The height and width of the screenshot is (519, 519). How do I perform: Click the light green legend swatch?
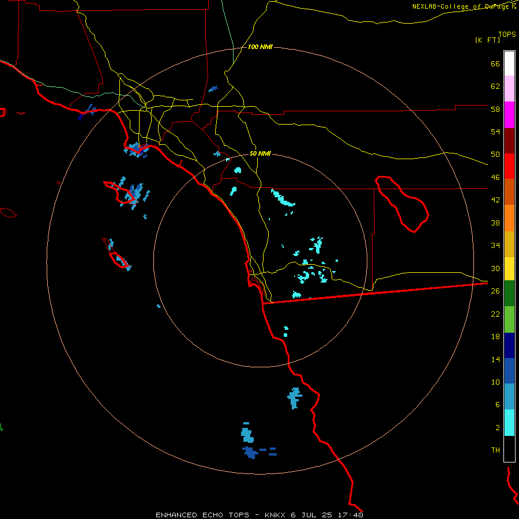tap(509, 319)
